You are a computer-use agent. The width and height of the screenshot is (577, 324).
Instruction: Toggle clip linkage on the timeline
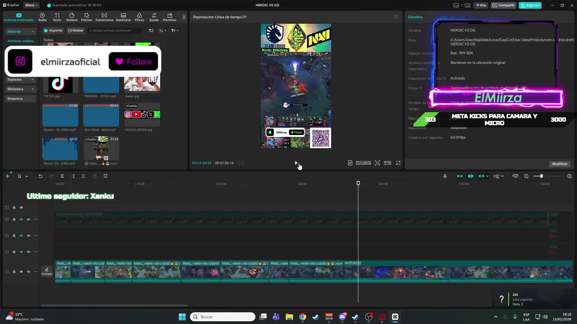tap(481, 176)
